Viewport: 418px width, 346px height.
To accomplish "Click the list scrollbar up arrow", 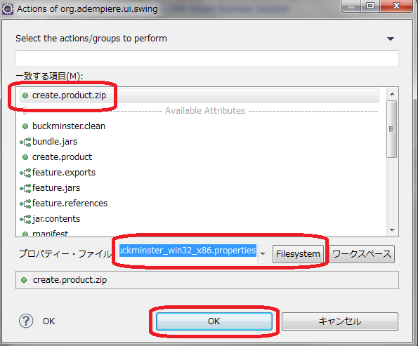I will [392, 94].
